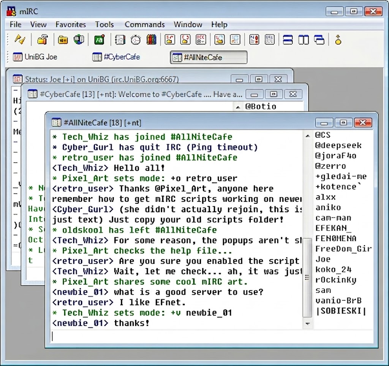Open the URL list toolbar icon

coord(269,40)
